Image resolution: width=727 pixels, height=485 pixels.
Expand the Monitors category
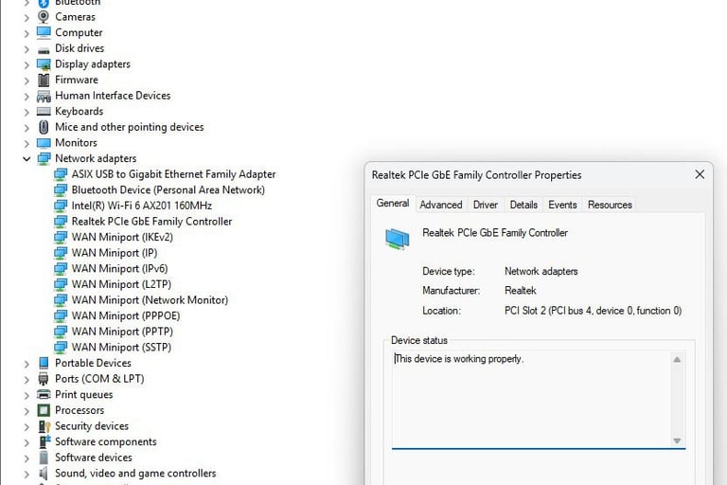(x=27, y=143)
